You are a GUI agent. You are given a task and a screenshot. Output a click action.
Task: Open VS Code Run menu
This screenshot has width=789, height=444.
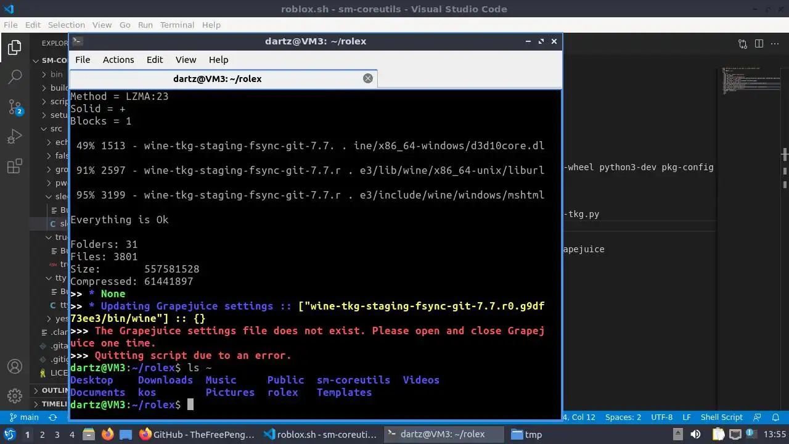pos(145,25)
